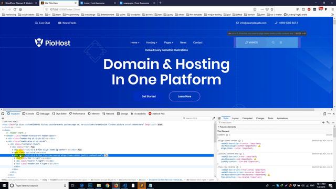Click the Windows taskbar search box
This screenshot has height=189, width=336.
click(x=38, y=185)
